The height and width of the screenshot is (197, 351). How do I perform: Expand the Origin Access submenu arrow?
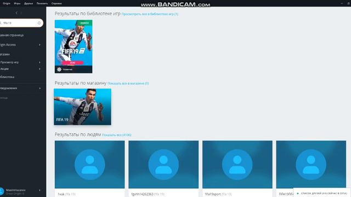pyautogui.click(x=39, y=45)
